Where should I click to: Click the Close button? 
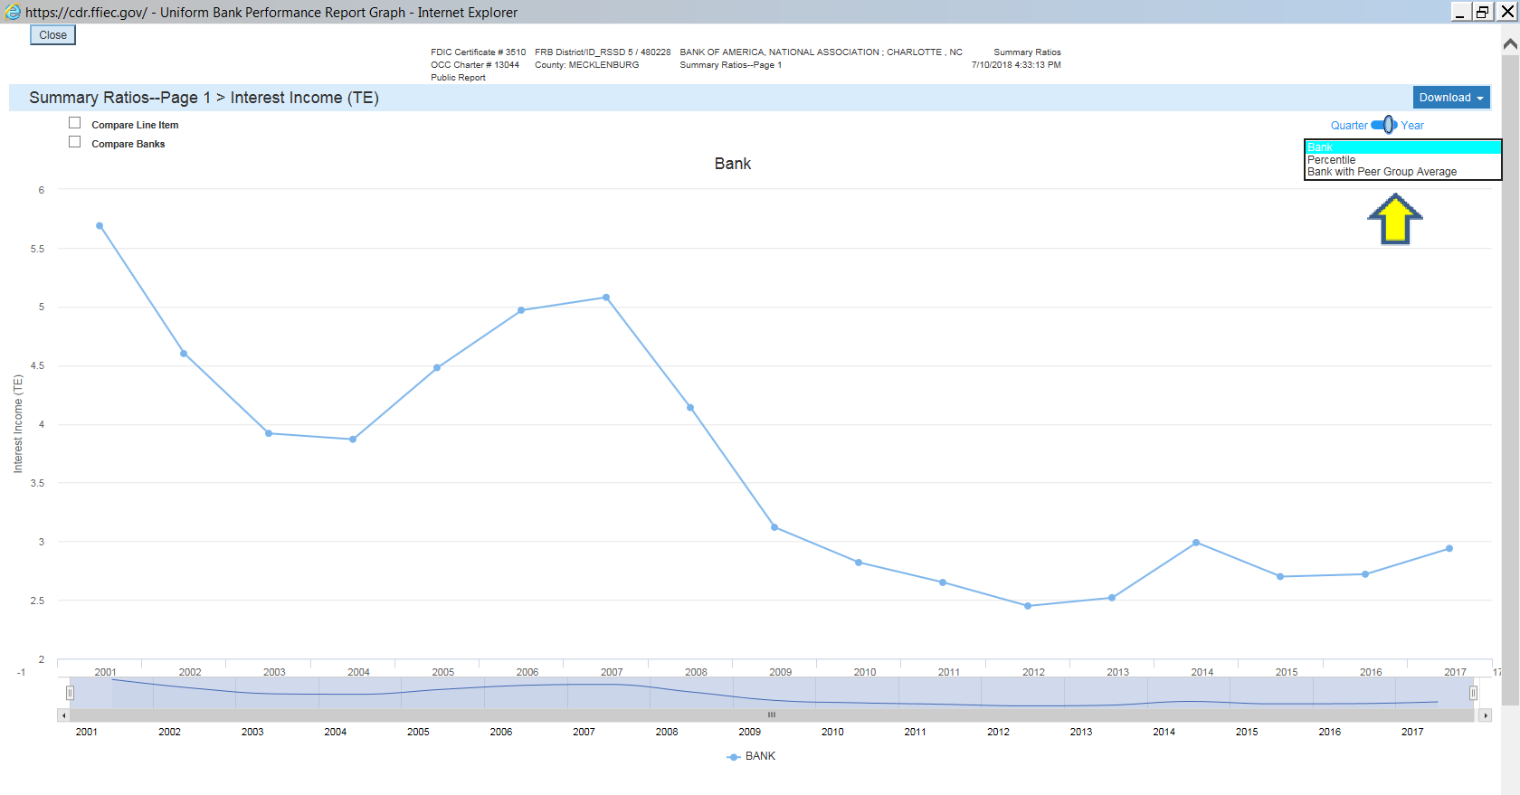pyautogui.click(x=52, y=35)
